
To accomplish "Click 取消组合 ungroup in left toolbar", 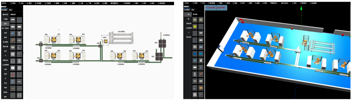I will (x=162, y=3).
